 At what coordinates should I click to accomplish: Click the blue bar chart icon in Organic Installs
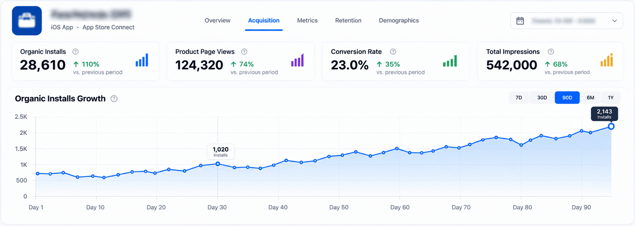tap(142, 60)
